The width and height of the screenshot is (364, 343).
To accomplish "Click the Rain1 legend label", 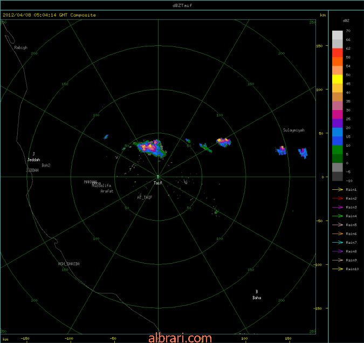I will tap(351, 190).
